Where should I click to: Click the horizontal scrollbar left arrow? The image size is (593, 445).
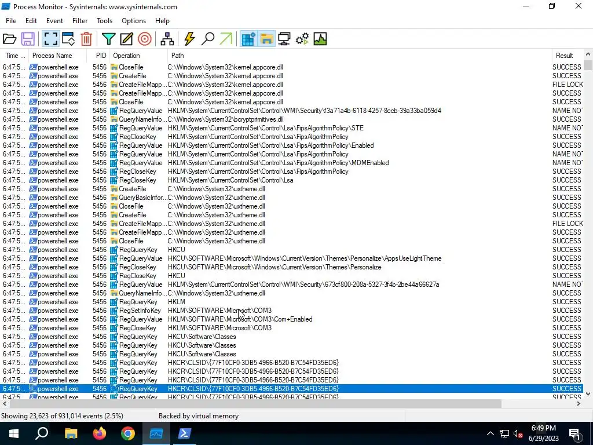tap(5, 404)
